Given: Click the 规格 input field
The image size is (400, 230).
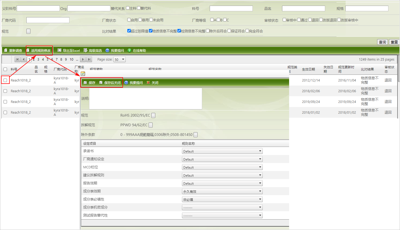Looking at the screenshot, I should pos(367,8).
